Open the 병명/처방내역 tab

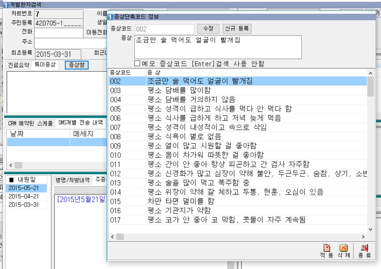click(x=72, y=180)
